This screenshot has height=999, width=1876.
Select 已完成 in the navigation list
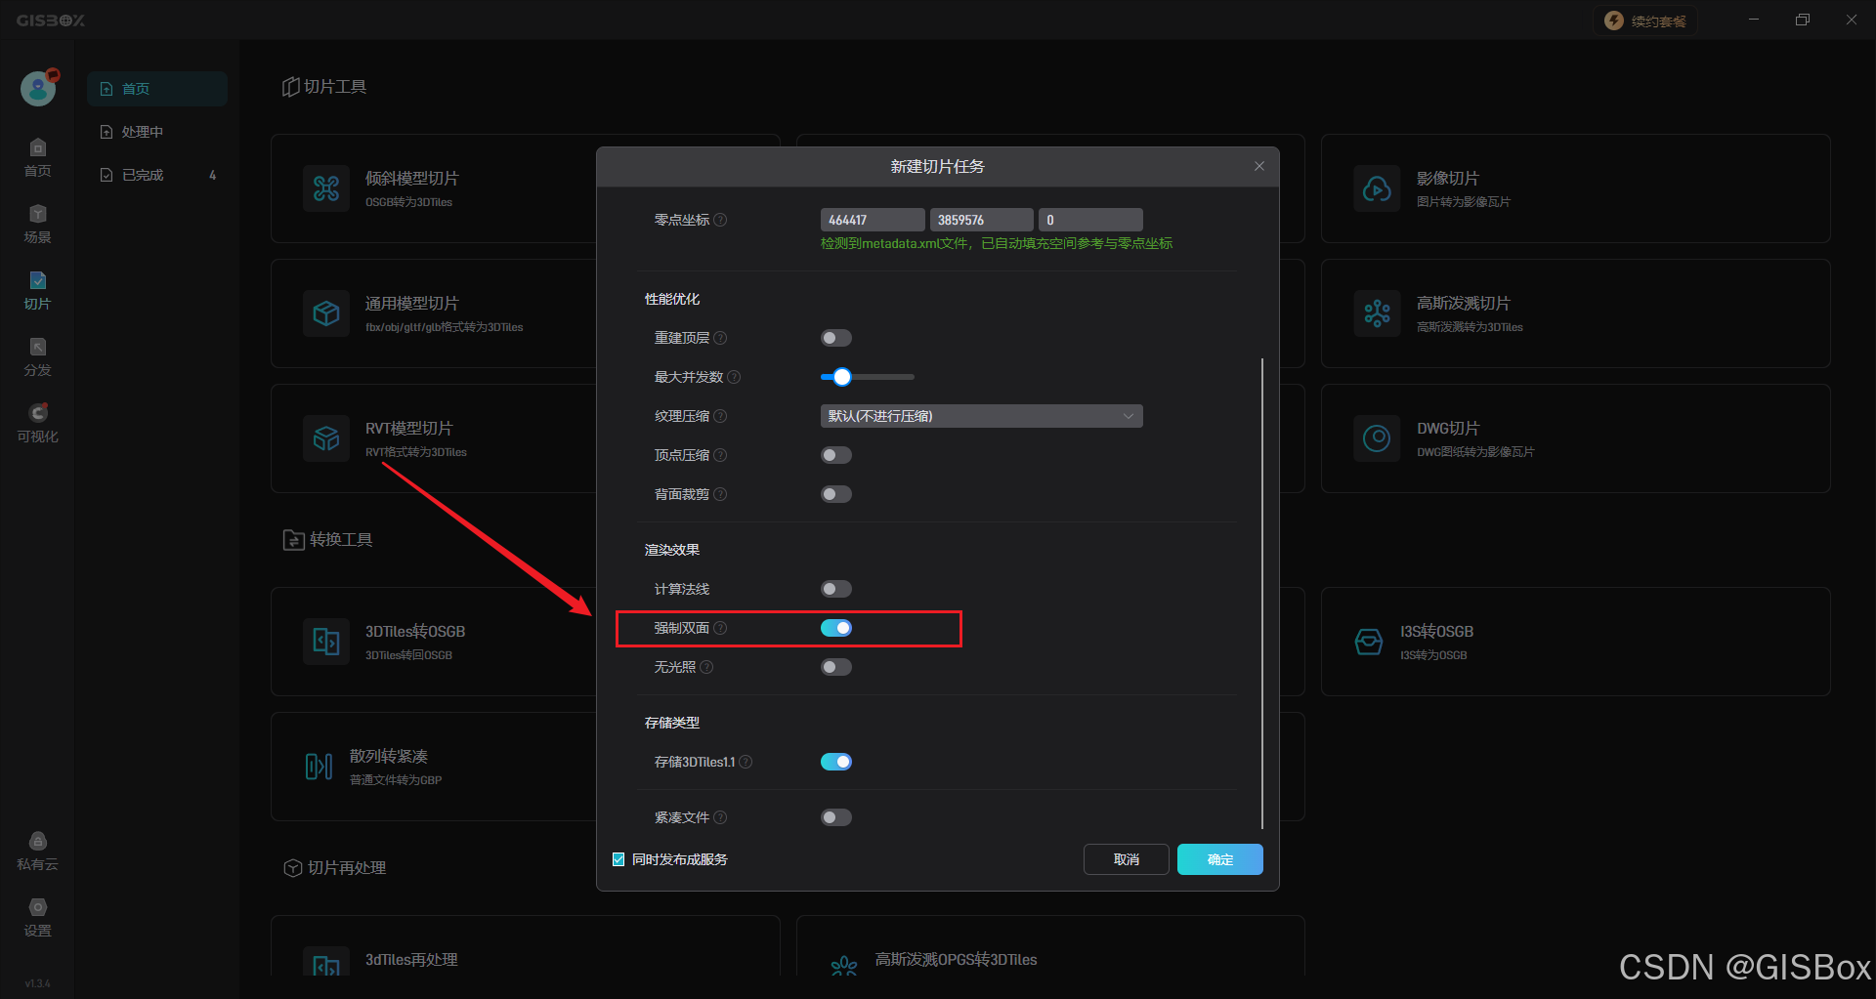coord(157,175)
